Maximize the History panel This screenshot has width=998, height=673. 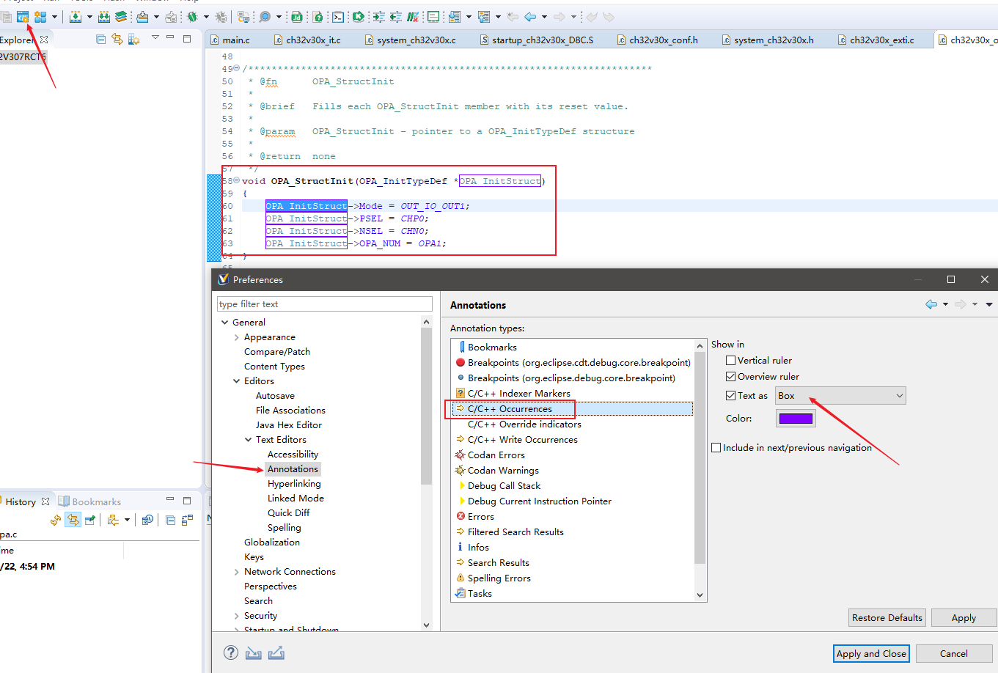(187, 501)
